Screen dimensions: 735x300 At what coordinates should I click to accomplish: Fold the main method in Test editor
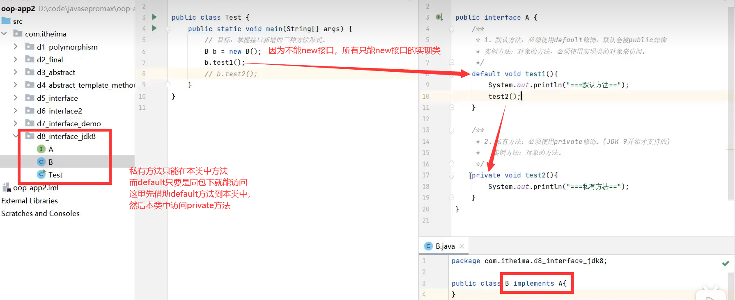[x=168, y=29]
